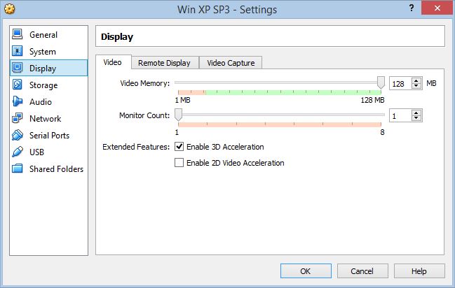455x288 pixels.
Task: Switch to the Remote Display tab
Action: pos(164,63)
